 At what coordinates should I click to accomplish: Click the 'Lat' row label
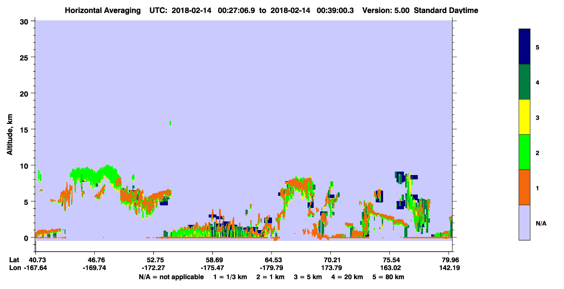click(14, 260)
